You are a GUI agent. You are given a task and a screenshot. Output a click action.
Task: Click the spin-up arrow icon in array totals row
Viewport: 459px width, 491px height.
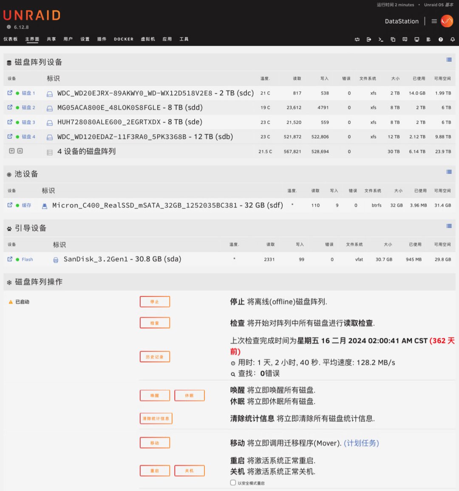(20, 151)
